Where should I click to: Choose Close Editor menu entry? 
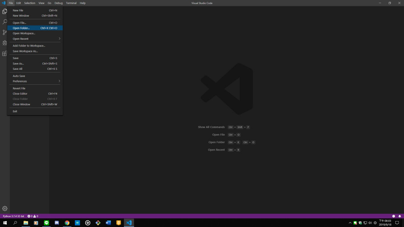coord(35,94)
